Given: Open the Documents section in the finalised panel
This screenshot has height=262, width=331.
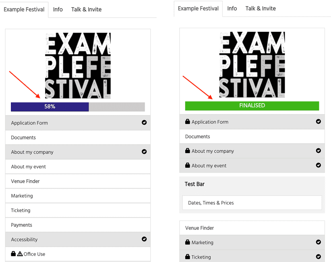Looking at the screenshot, I should pos(252,137).
